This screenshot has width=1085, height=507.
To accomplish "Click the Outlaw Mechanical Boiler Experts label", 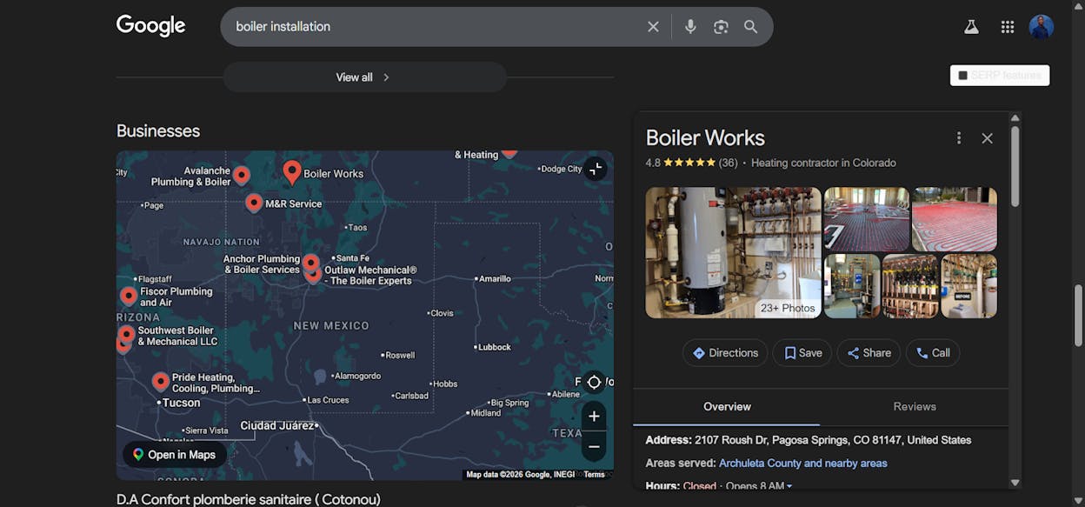I will pos(370,276).
